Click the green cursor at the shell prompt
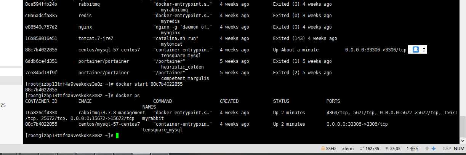Viewport: 466px width, 155px height. [x=117, y=136]
